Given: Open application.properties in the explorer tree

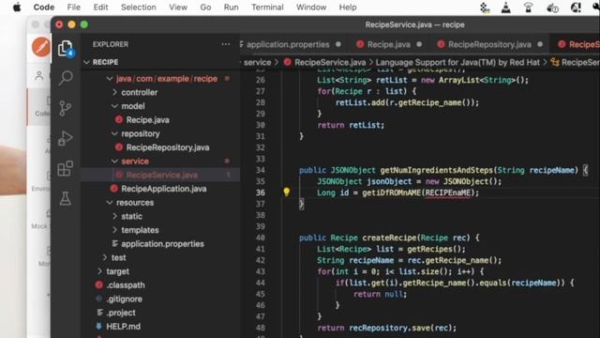Looking at the screenshot, I should point(162,244).
